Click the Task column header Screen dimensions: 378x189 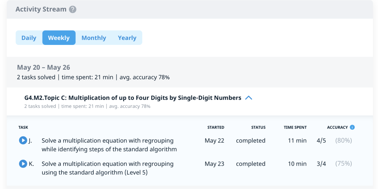tap(23, 127)
